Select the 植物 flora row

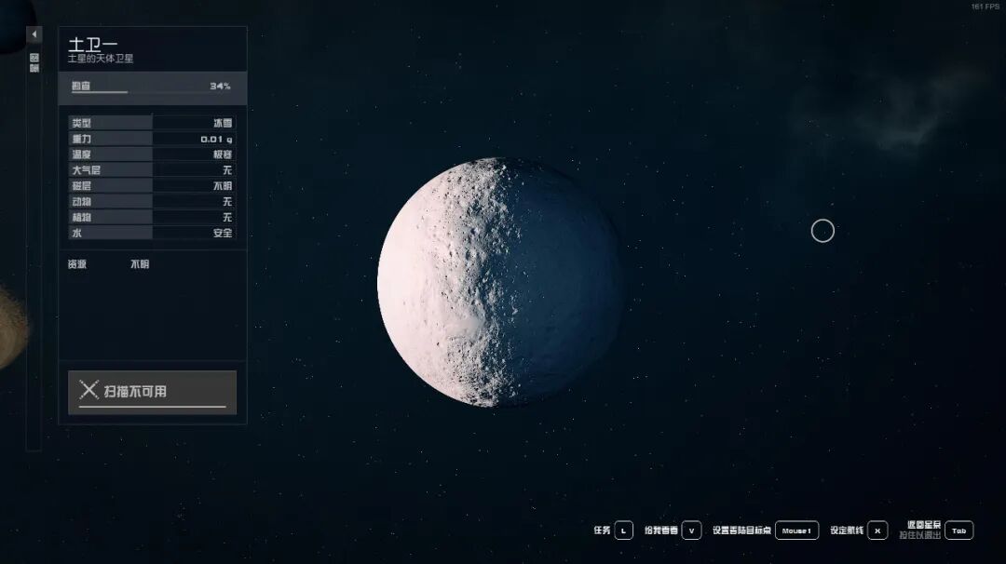pos(152,217)
